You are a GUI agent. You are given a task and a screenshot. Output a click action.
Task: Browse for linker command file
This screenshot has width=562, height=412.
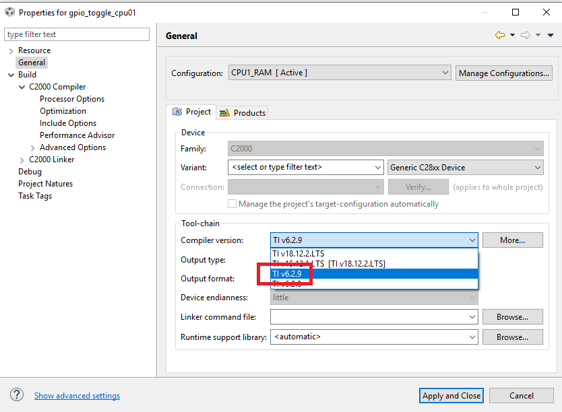click(513, 317)
